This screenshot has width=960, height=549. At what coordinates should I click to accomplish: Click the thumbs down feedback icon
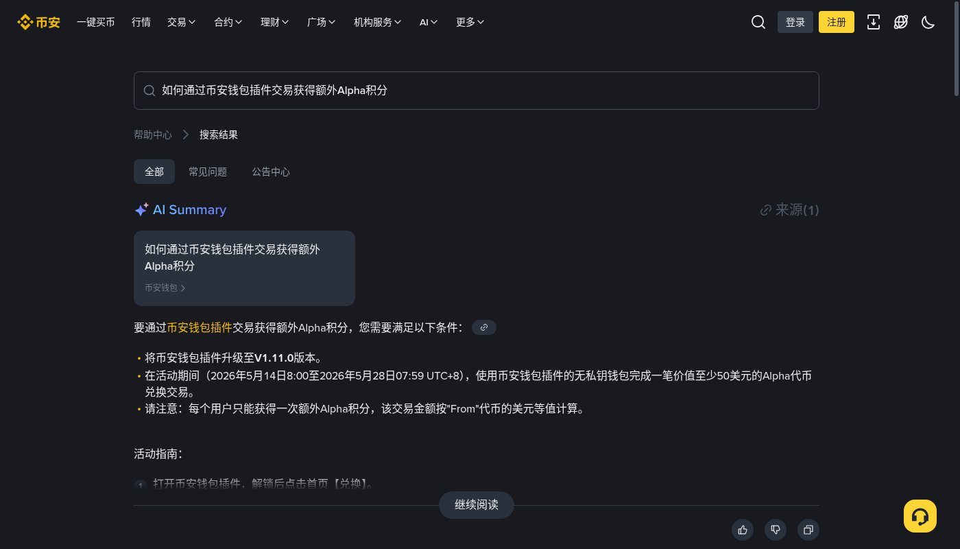pyautogui.click(x=776, y=530)
